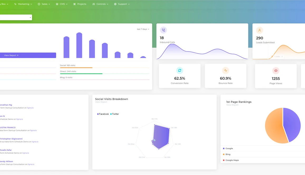Viewport: 305px width, 175px height.
Task: Open the select box below the navbar
Action: (x=16, y=17)
